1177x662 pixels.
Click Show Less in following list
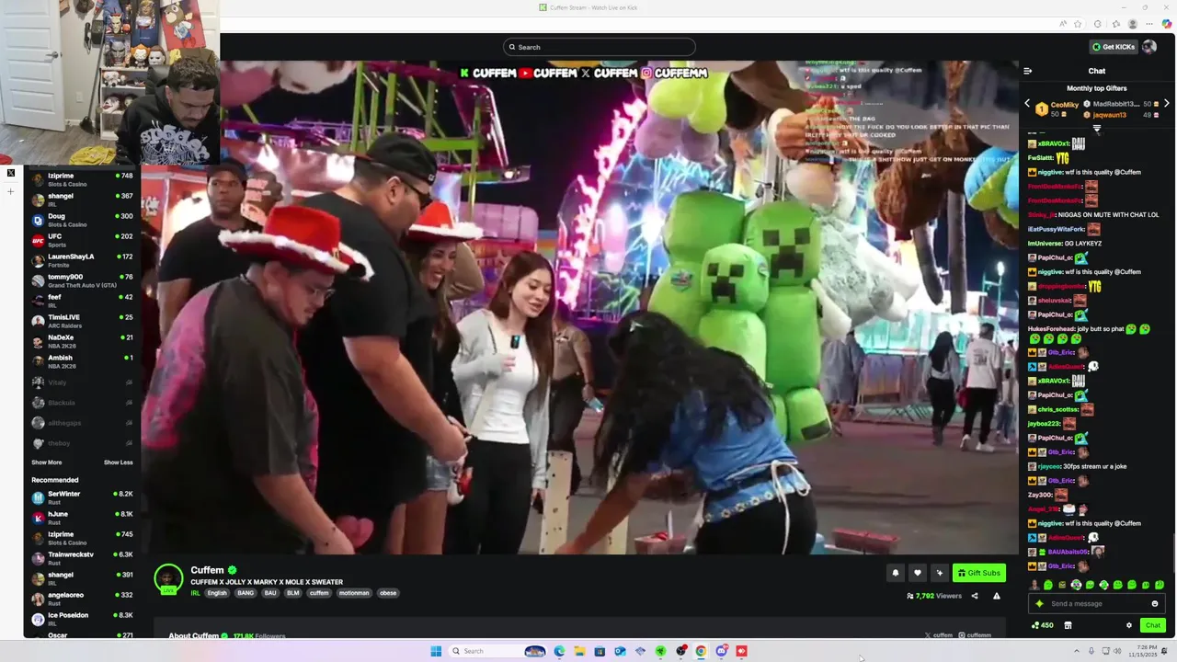click(x=118, y=462)
